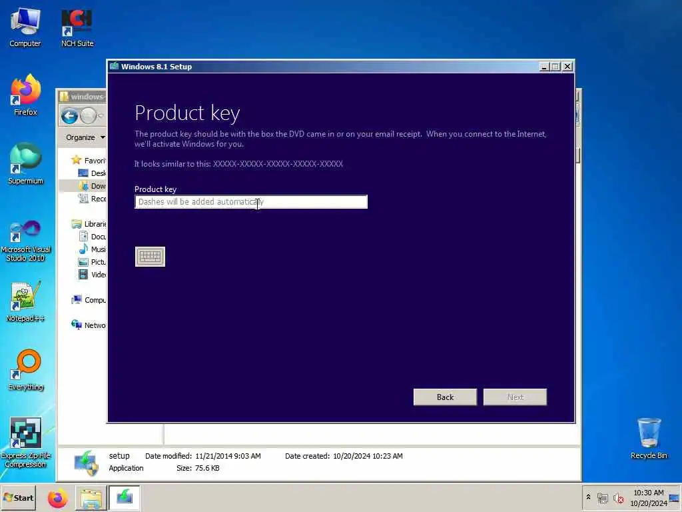Open the NCH Suite desktop shortcut
This screenshot has width=682, height=512.
pos(77,27)
